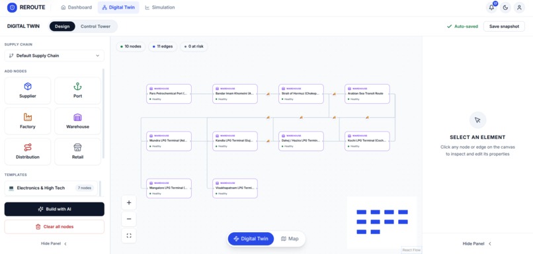Click the 0 at risk badge
The image size is (533, 254).
coord(194,46)
